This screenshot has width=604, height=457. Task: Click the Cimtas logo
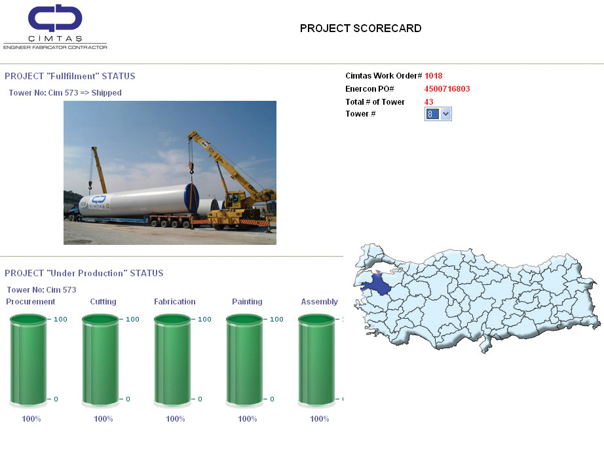55,27
